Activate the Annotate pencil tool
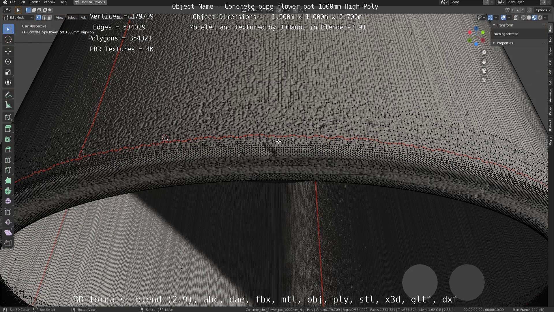This screenshot has height=312, width=554. [8, 95]
